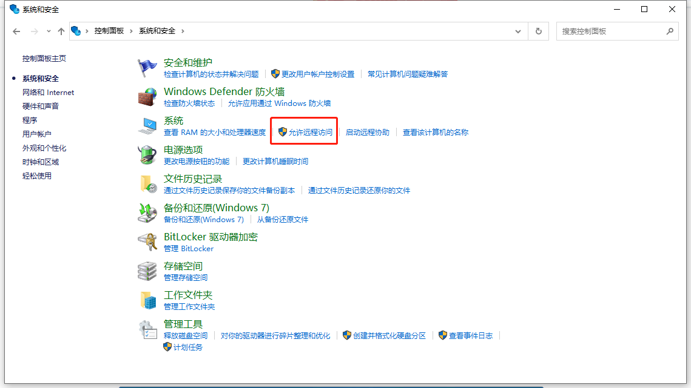691x388 pixels.
Task: Click 查看 RAM 的大小和处理器速度 link
Action: (215, 133)
